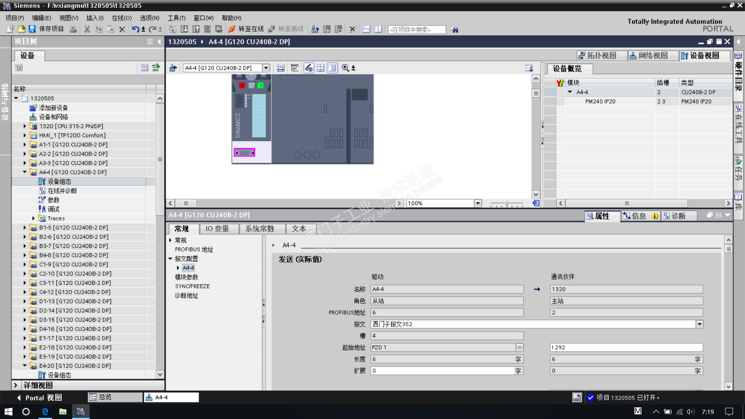Click the Save project disk icon

coord(32,29)
